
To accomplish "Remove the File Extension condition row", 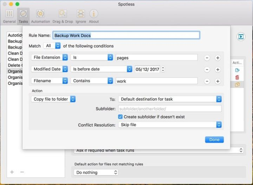I will tap(207, 58).
